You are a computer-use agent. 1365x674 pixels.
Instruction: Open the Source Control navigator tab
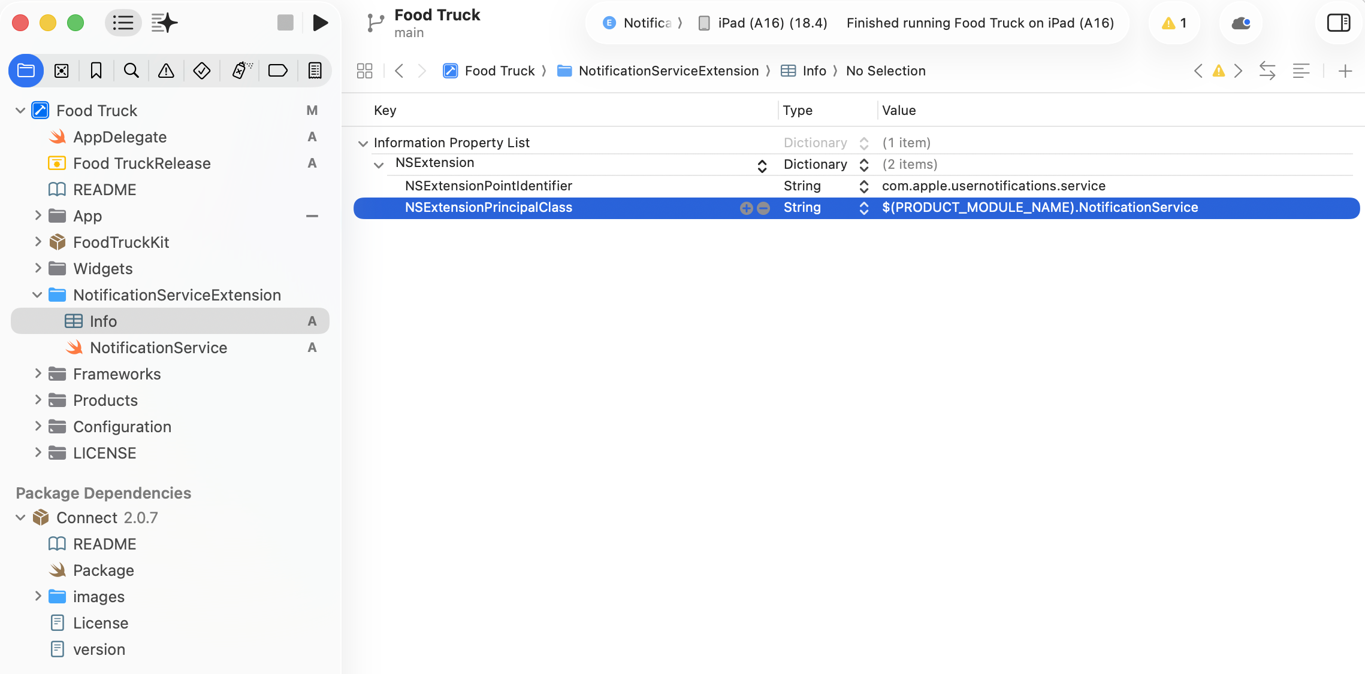(61, 71)
